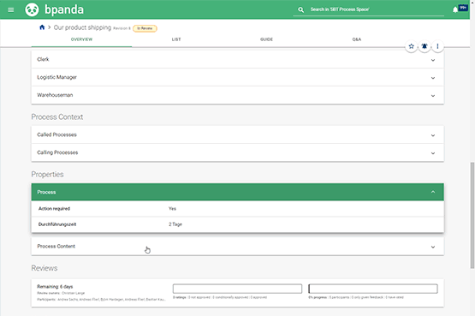The height and width of the screenshot is (316, 475).
Task: Expand the Warehouseman row
Action: click(238, 95)
